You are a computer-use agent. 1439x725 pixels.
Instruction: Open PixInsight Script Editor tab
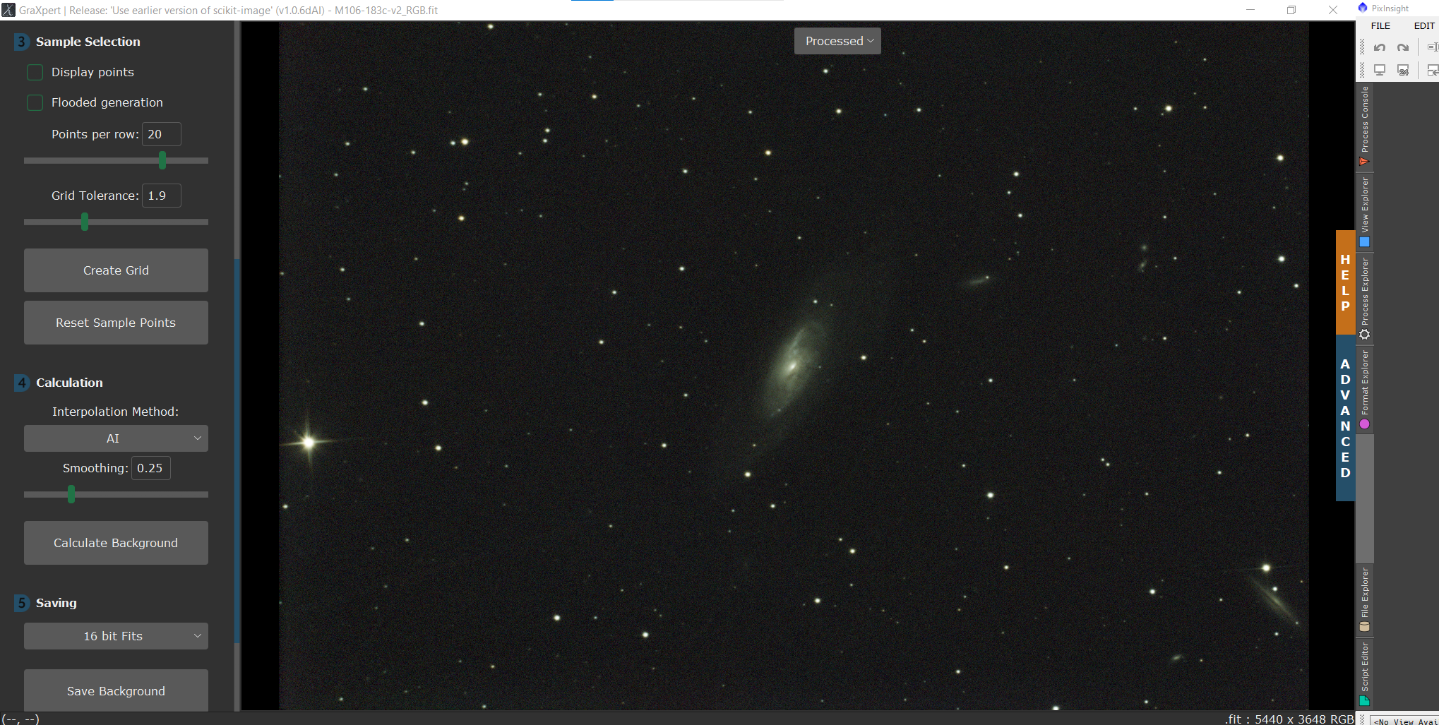pyautogui.click(x=1365, y=673)
